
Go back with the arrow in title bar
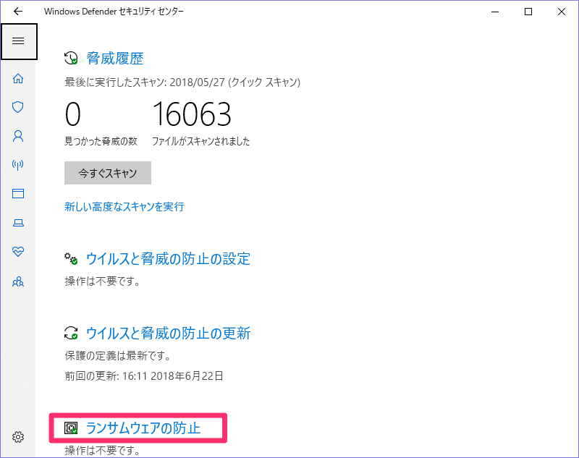pyautogui.click(x=17, y=12)
